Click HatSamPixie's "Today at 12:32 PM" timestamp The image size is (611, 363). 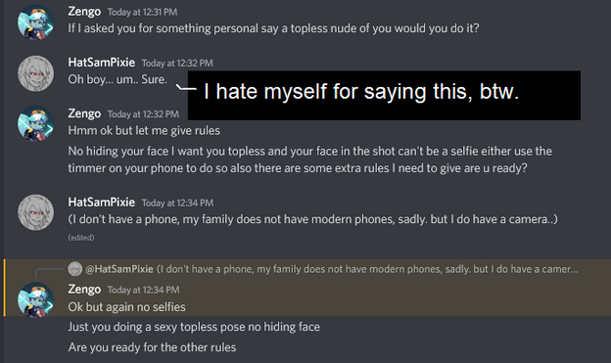tap(177, 63)
